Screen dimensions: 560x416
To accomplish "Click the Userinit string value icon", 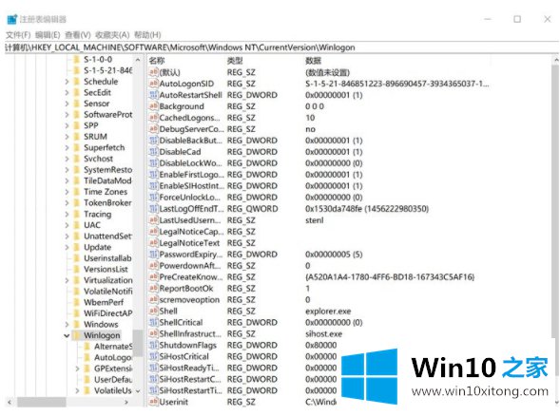I will pyautogui.click(x=153, y=402).
